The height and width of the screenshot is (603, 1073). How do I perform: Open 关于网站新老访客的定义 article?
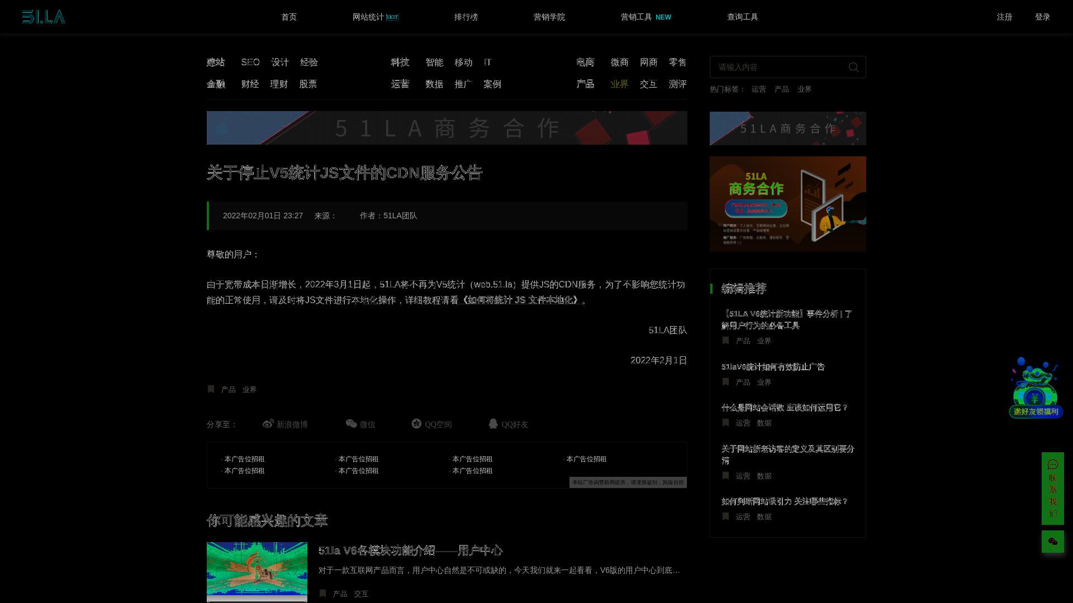point(788,454)
